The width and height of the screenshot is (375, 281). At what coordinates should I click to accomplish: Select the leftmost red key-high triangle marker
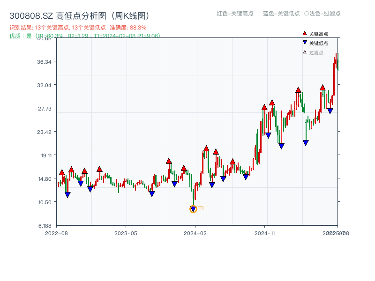point(62,172)
